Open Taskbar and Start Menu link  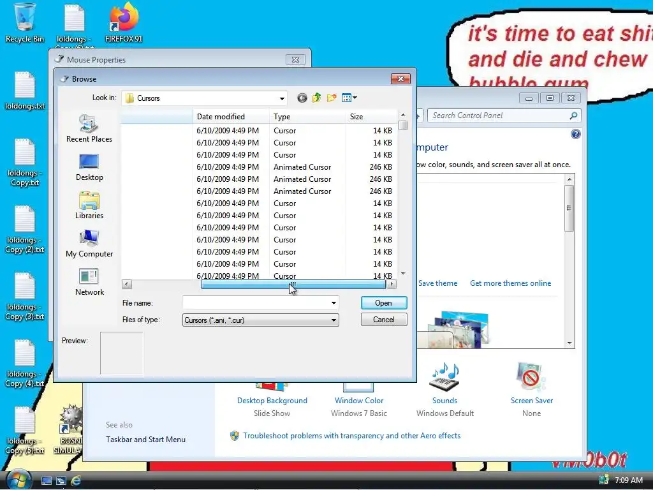click(145, 440)
